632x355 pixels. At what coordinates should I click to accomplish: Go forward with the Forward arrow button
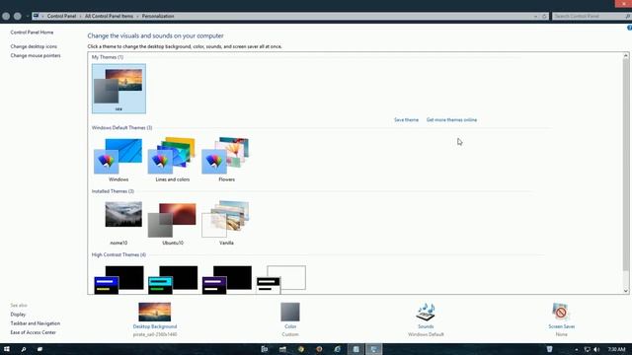(x=18, y=16)
